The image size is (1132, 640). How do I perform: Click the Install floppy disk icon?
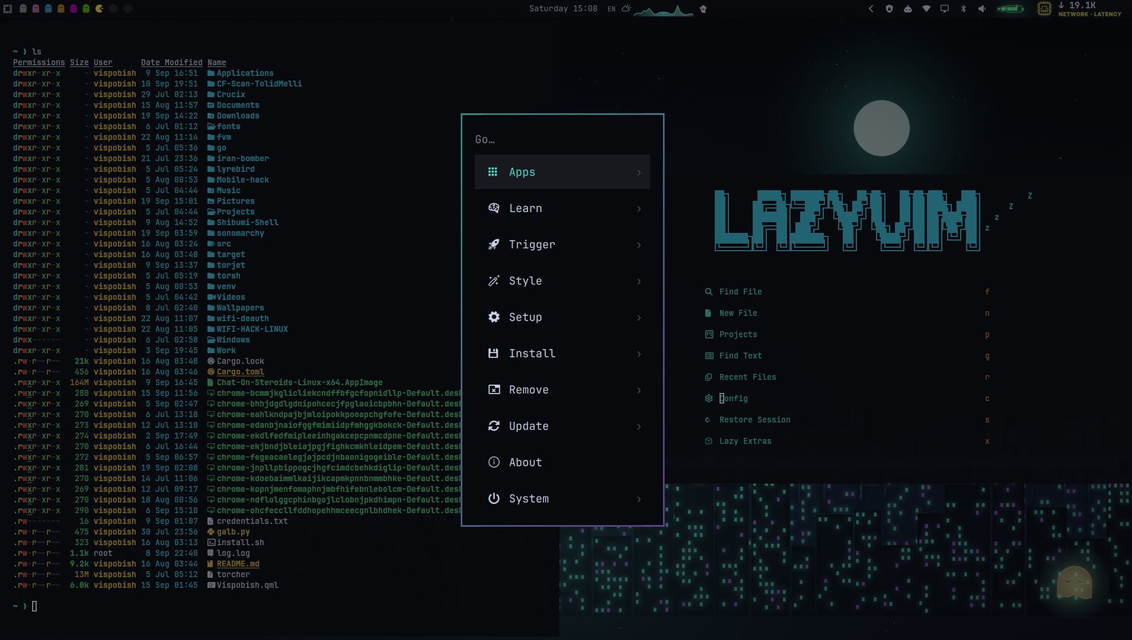click(493, 353)
